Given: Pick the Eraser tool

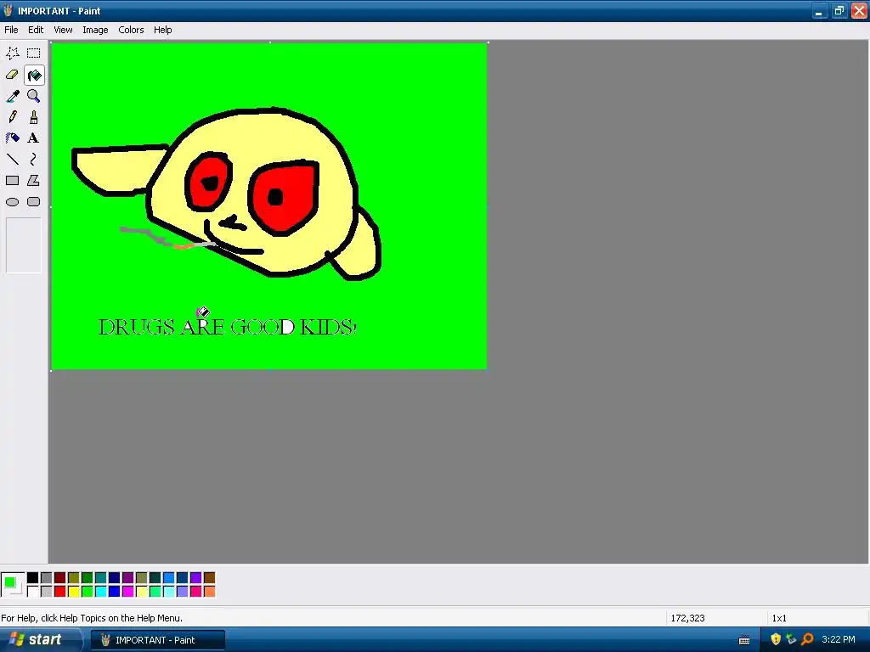Looking at the screenshot, I should click(x=13, y=75).
